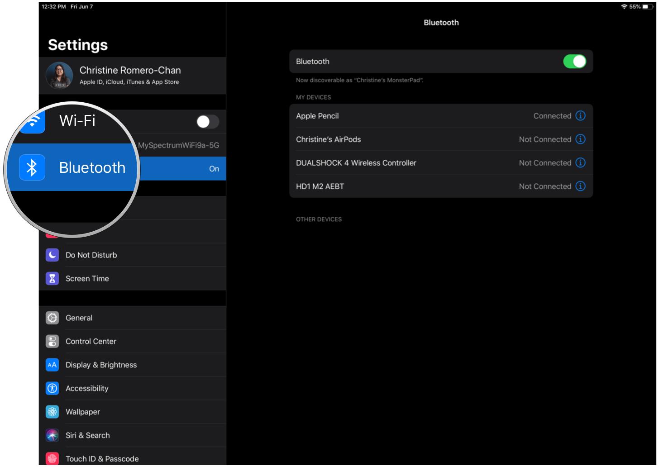Turn off the Bluetooth switch
The image size is (659, 467).
coord(574,62)
